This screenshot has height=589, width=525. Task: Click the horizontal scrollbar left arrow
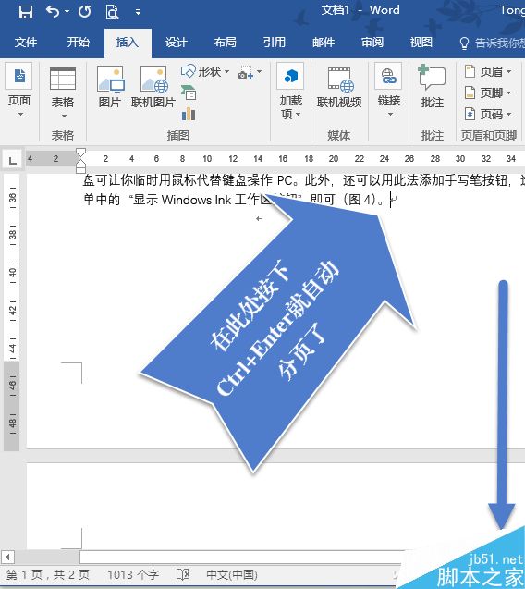(7, 557)
